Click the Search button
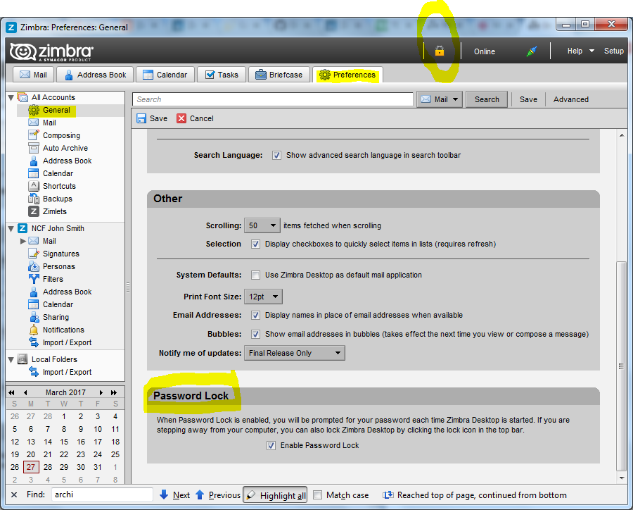 487,99
